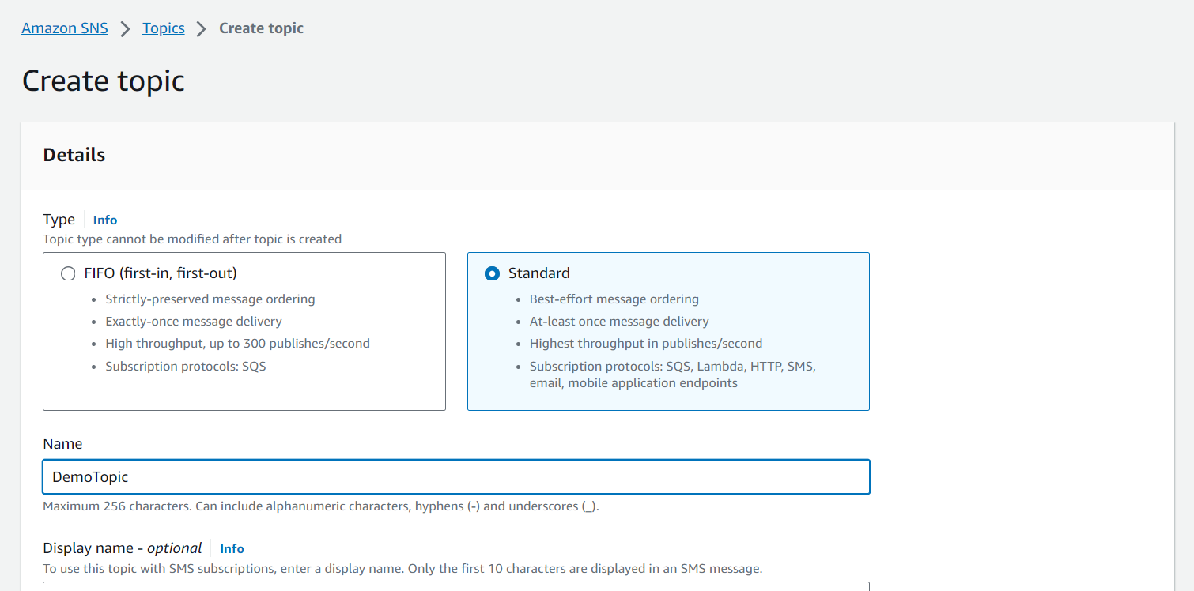This screenshot has width=1194, height=591.
Task: Select the FIFO (first-in, first-out) radio option
Action: coord(68,273)
